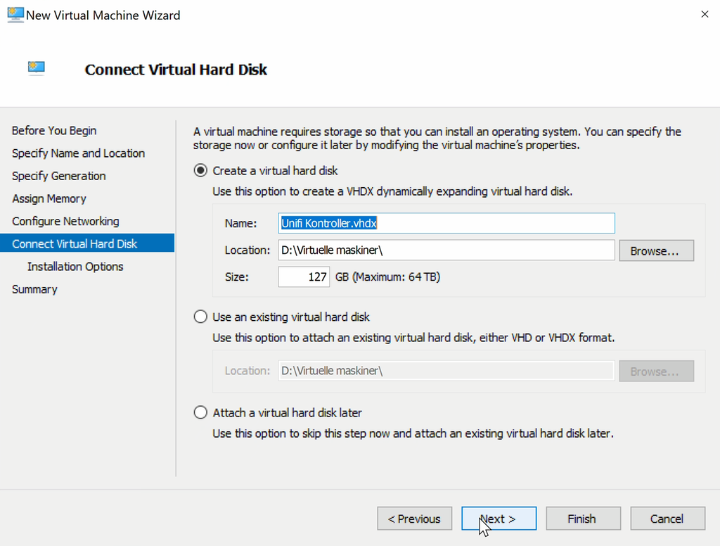Click the Next button
This screenshot has width=720, height=546.
point(499,519)
